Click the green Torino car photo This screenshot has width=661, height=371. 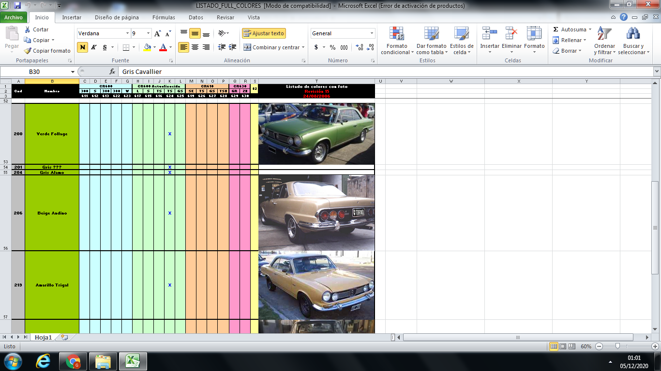316,134
